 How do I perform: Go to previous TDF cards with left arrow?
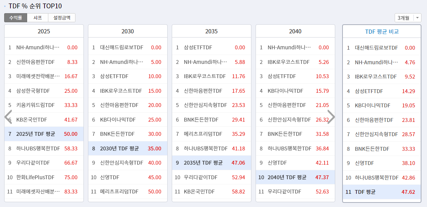[8, 117]
